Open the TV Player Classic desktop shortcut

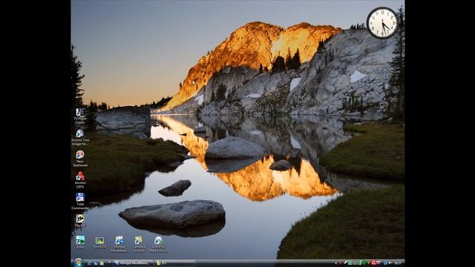[80, 116]
